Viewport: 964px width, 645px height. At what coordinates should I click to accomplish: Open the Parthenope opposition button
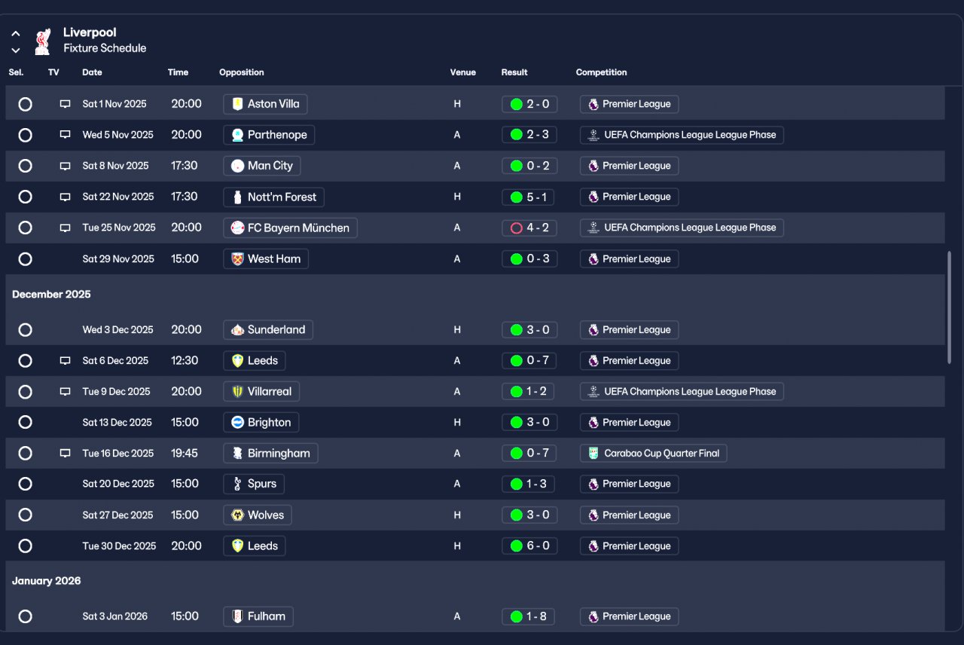269,135
